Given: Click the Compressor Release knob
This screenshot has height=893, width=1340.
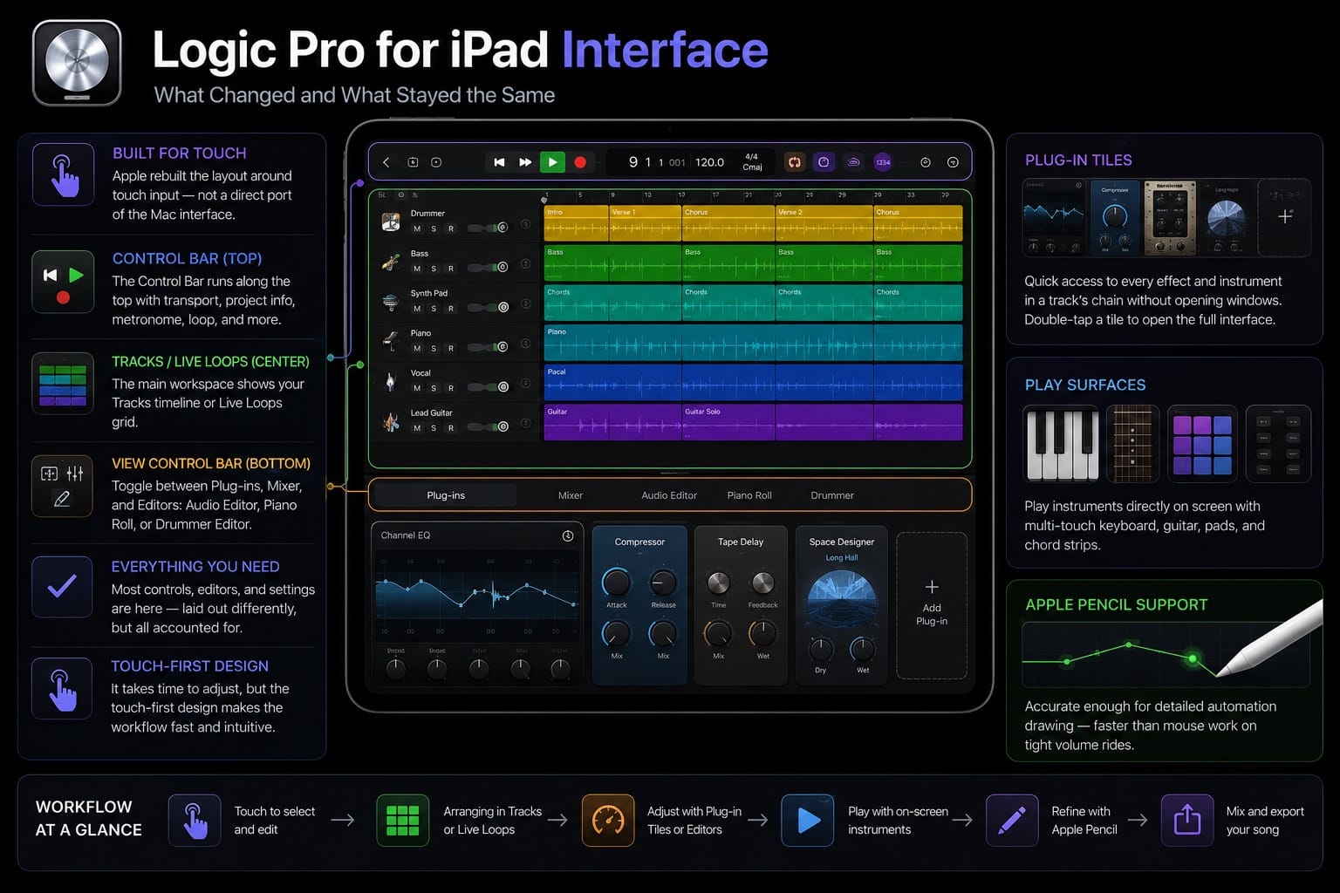Looking at the screenshot, I should 663,583.
